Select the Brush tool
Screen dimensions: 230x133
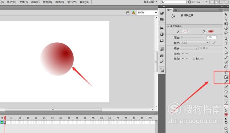tap(226, 62)
